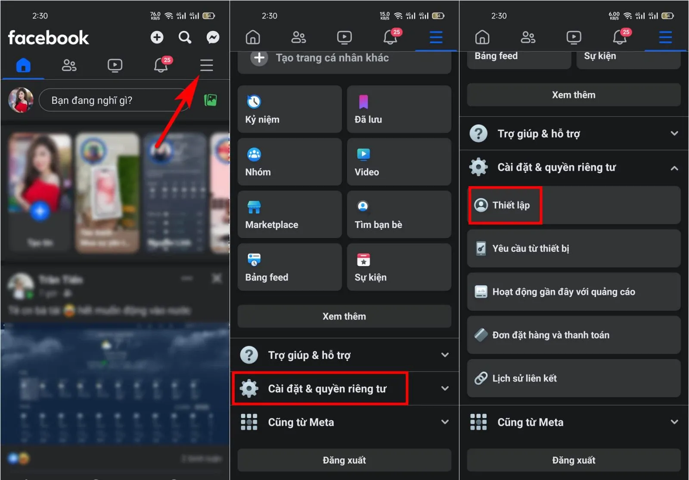The image size is (689, 480).
Task: Tap the create post plus icon in first screen
Action: (x=157, y=37)
